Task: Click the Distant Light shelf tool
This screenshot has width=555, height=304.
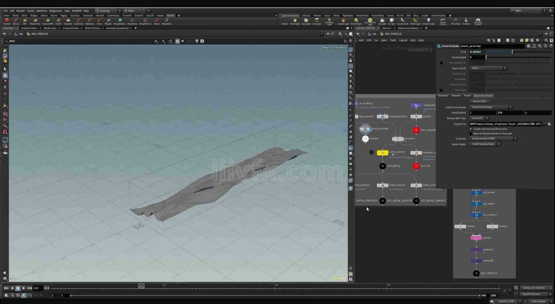Action: 356,22
